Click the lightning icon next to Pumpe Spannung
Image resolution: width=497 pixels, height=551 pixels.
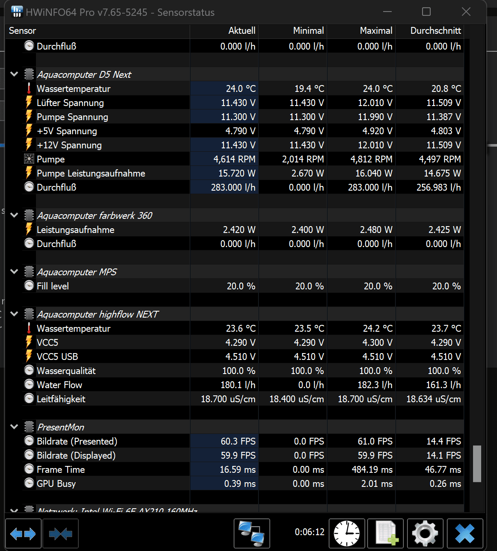[x=29, y=117]
